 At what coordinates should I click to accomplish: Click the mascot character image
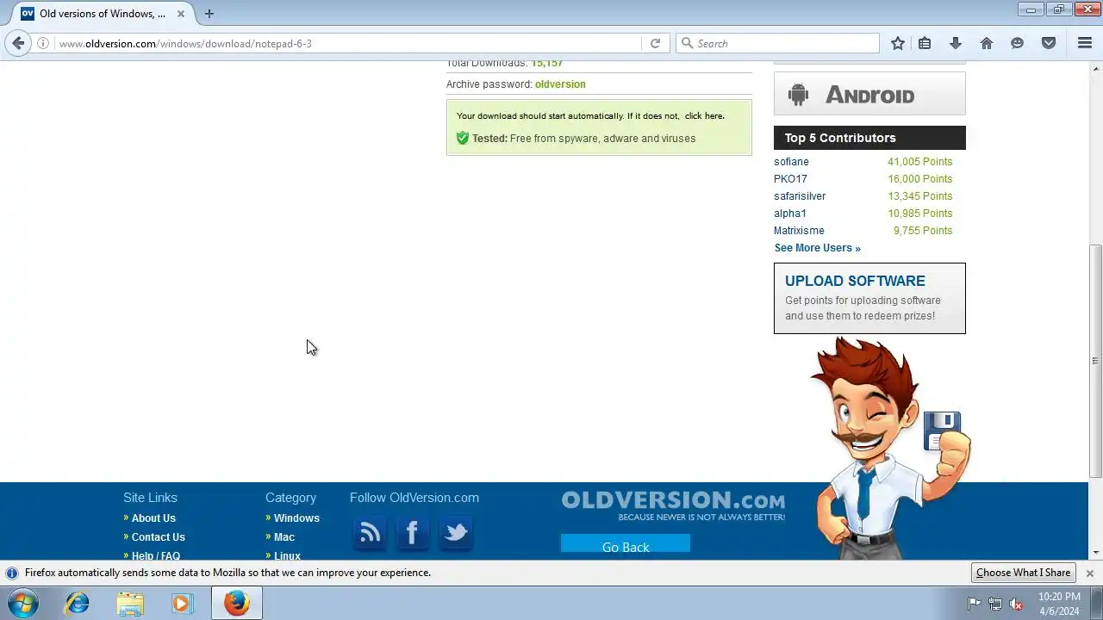pos(890,448)
